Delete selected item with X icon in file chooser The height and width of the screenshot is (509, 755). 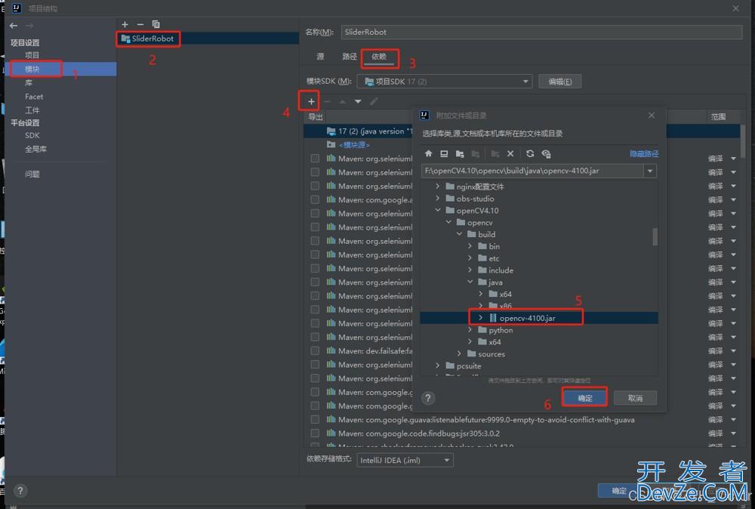coord(510,153)
